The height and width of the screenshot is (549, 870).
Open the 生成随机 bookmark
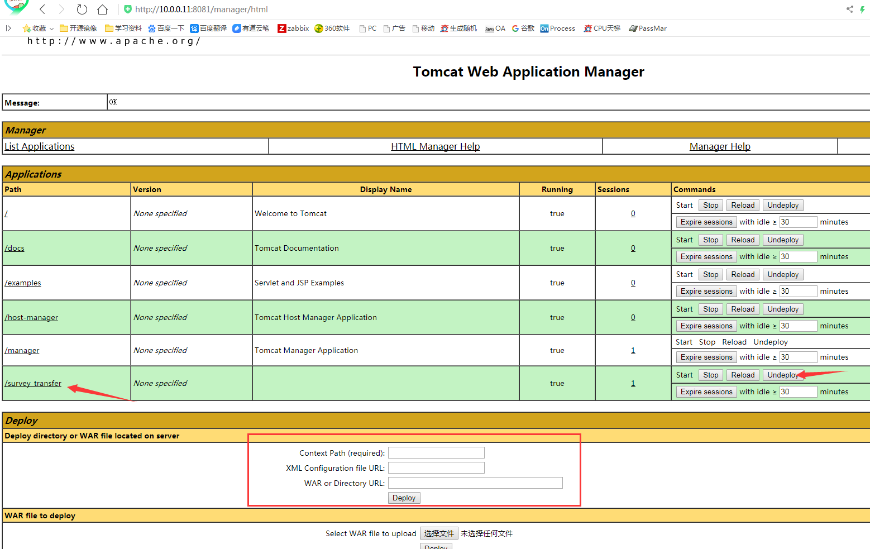[x=458, y=28]
